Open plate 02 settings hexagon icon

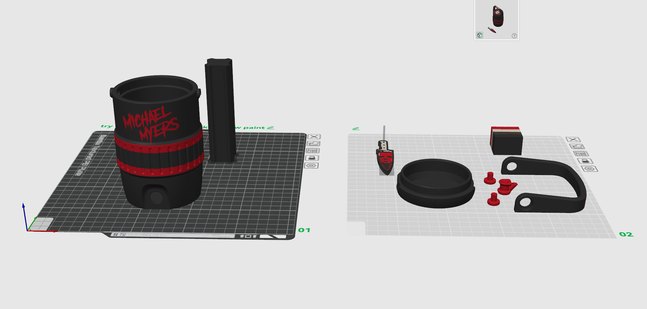tap(589, 169)
